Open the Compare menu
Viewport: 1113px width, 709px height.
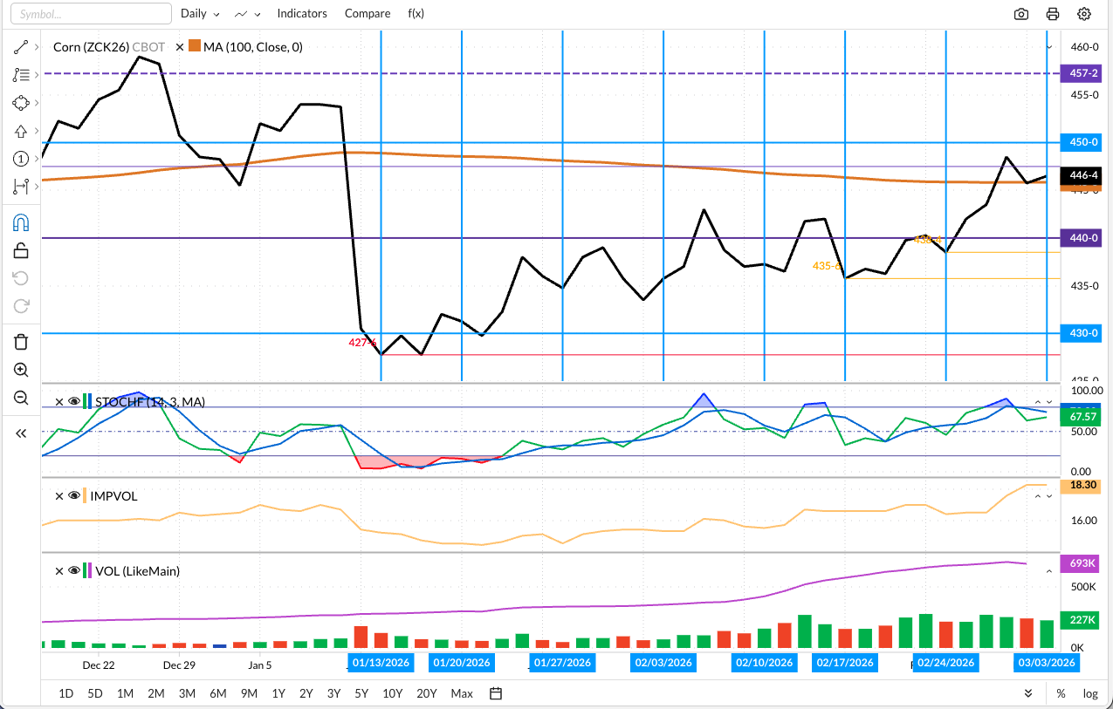pyautogui.click(x=368, y=14)
